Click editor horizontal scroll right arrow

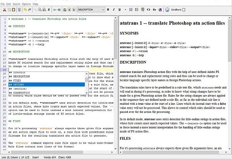112,152
